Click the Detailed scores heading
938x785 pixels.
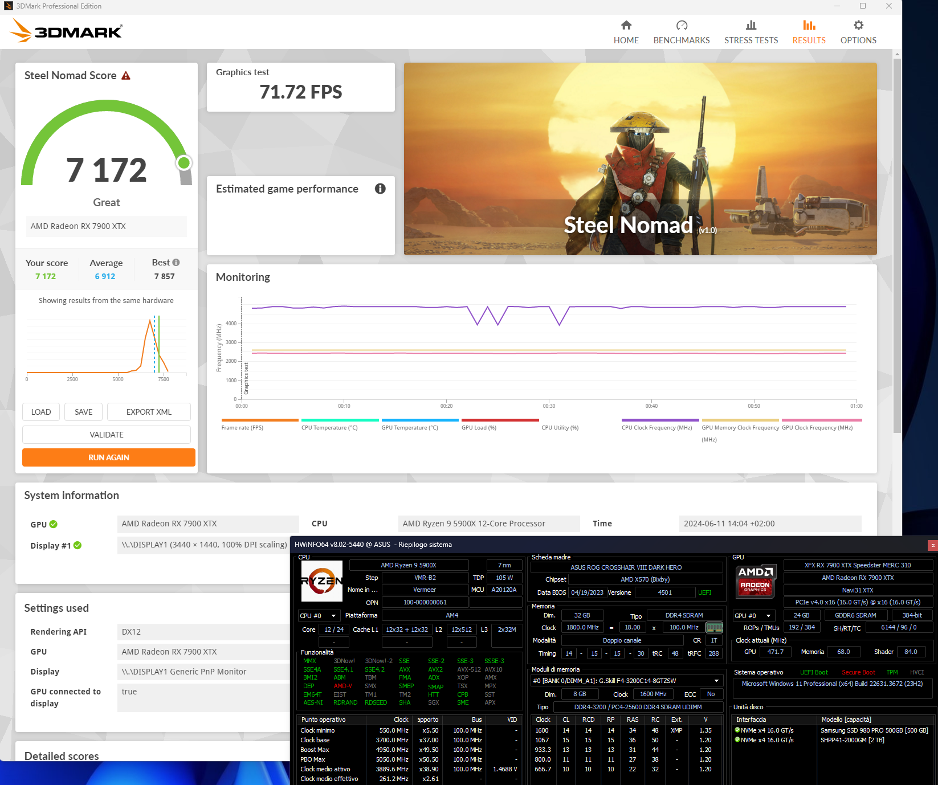click(62, 756)
